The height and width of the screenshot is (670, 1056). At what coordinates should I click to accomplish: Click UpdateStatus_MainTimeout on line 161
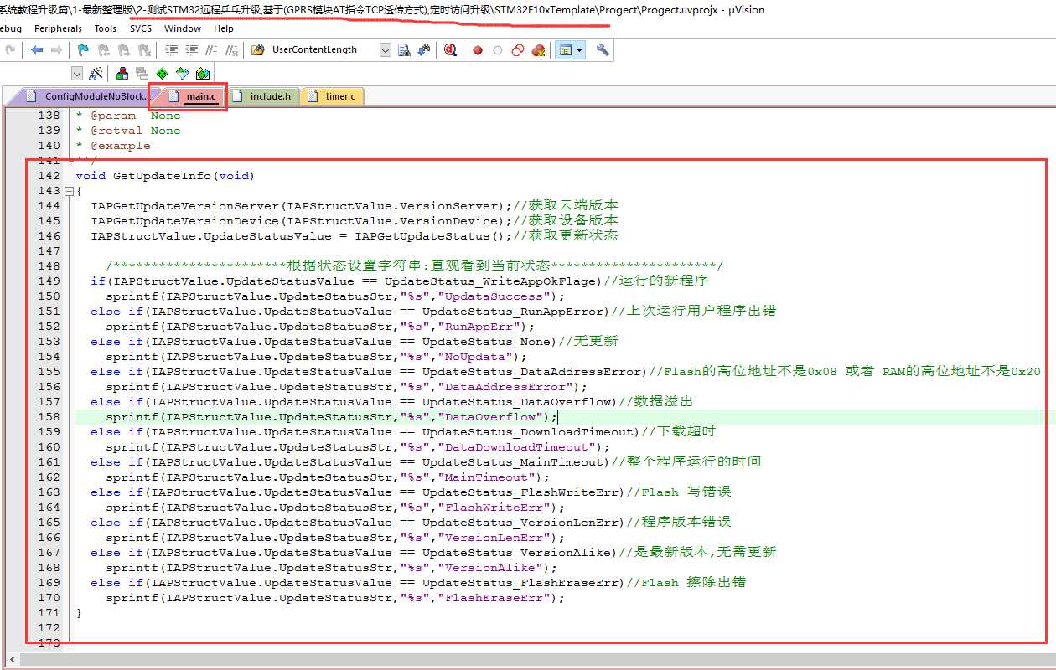coord(513,462)
